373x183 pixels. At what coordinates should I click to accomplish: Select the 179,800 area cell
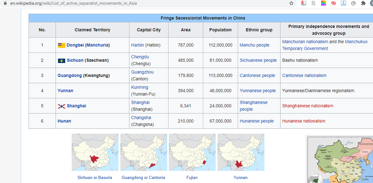click(186, 75)
